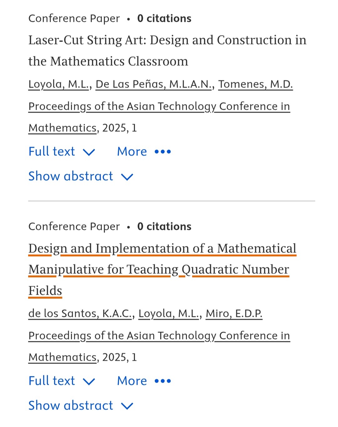Viewport: 338px width, 427px height.
Task: Open author Loyola, M.L. on the first paper
Action: pos(59,84)
